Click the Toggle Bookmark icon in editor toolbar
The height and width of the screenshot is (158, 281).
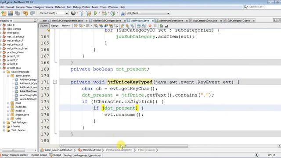(132, 26)
